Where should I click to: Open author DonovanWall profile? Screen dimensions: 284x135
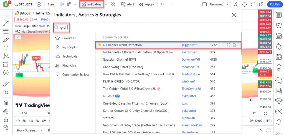coord(191,59)
